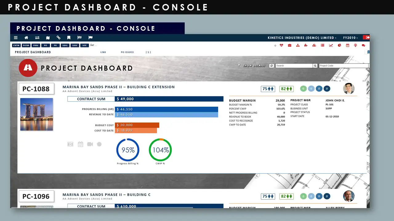Click the green 82 headcount badge for PC-1088
The image size is (394, 221).
point(286,88)
